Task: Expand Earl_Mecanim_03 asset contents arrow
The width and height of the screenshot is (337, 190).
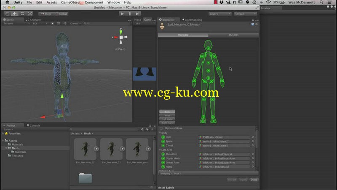Action: pyautogui.click(x=122, y=149)
